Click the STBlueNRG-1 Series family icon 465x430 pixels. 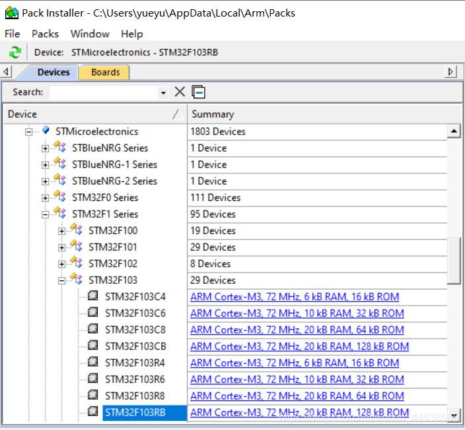[x=60, y=163]
